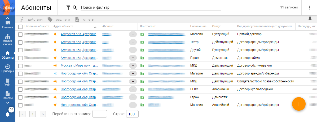
Task: Sort by Адрес объекта column arrow
Action: pyautogui.click(x=95, y=27)
